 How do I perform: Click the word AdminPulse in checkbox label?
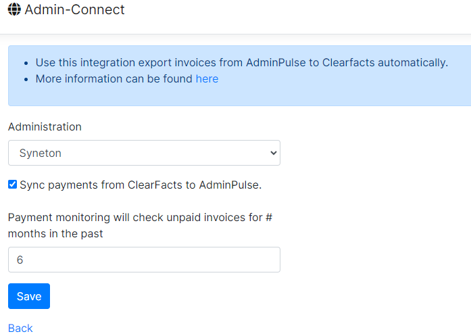(x=230, y=185)
